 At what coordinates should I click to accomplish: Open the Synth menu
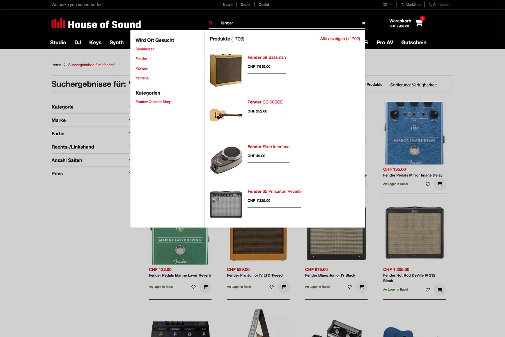click(116, 42)
